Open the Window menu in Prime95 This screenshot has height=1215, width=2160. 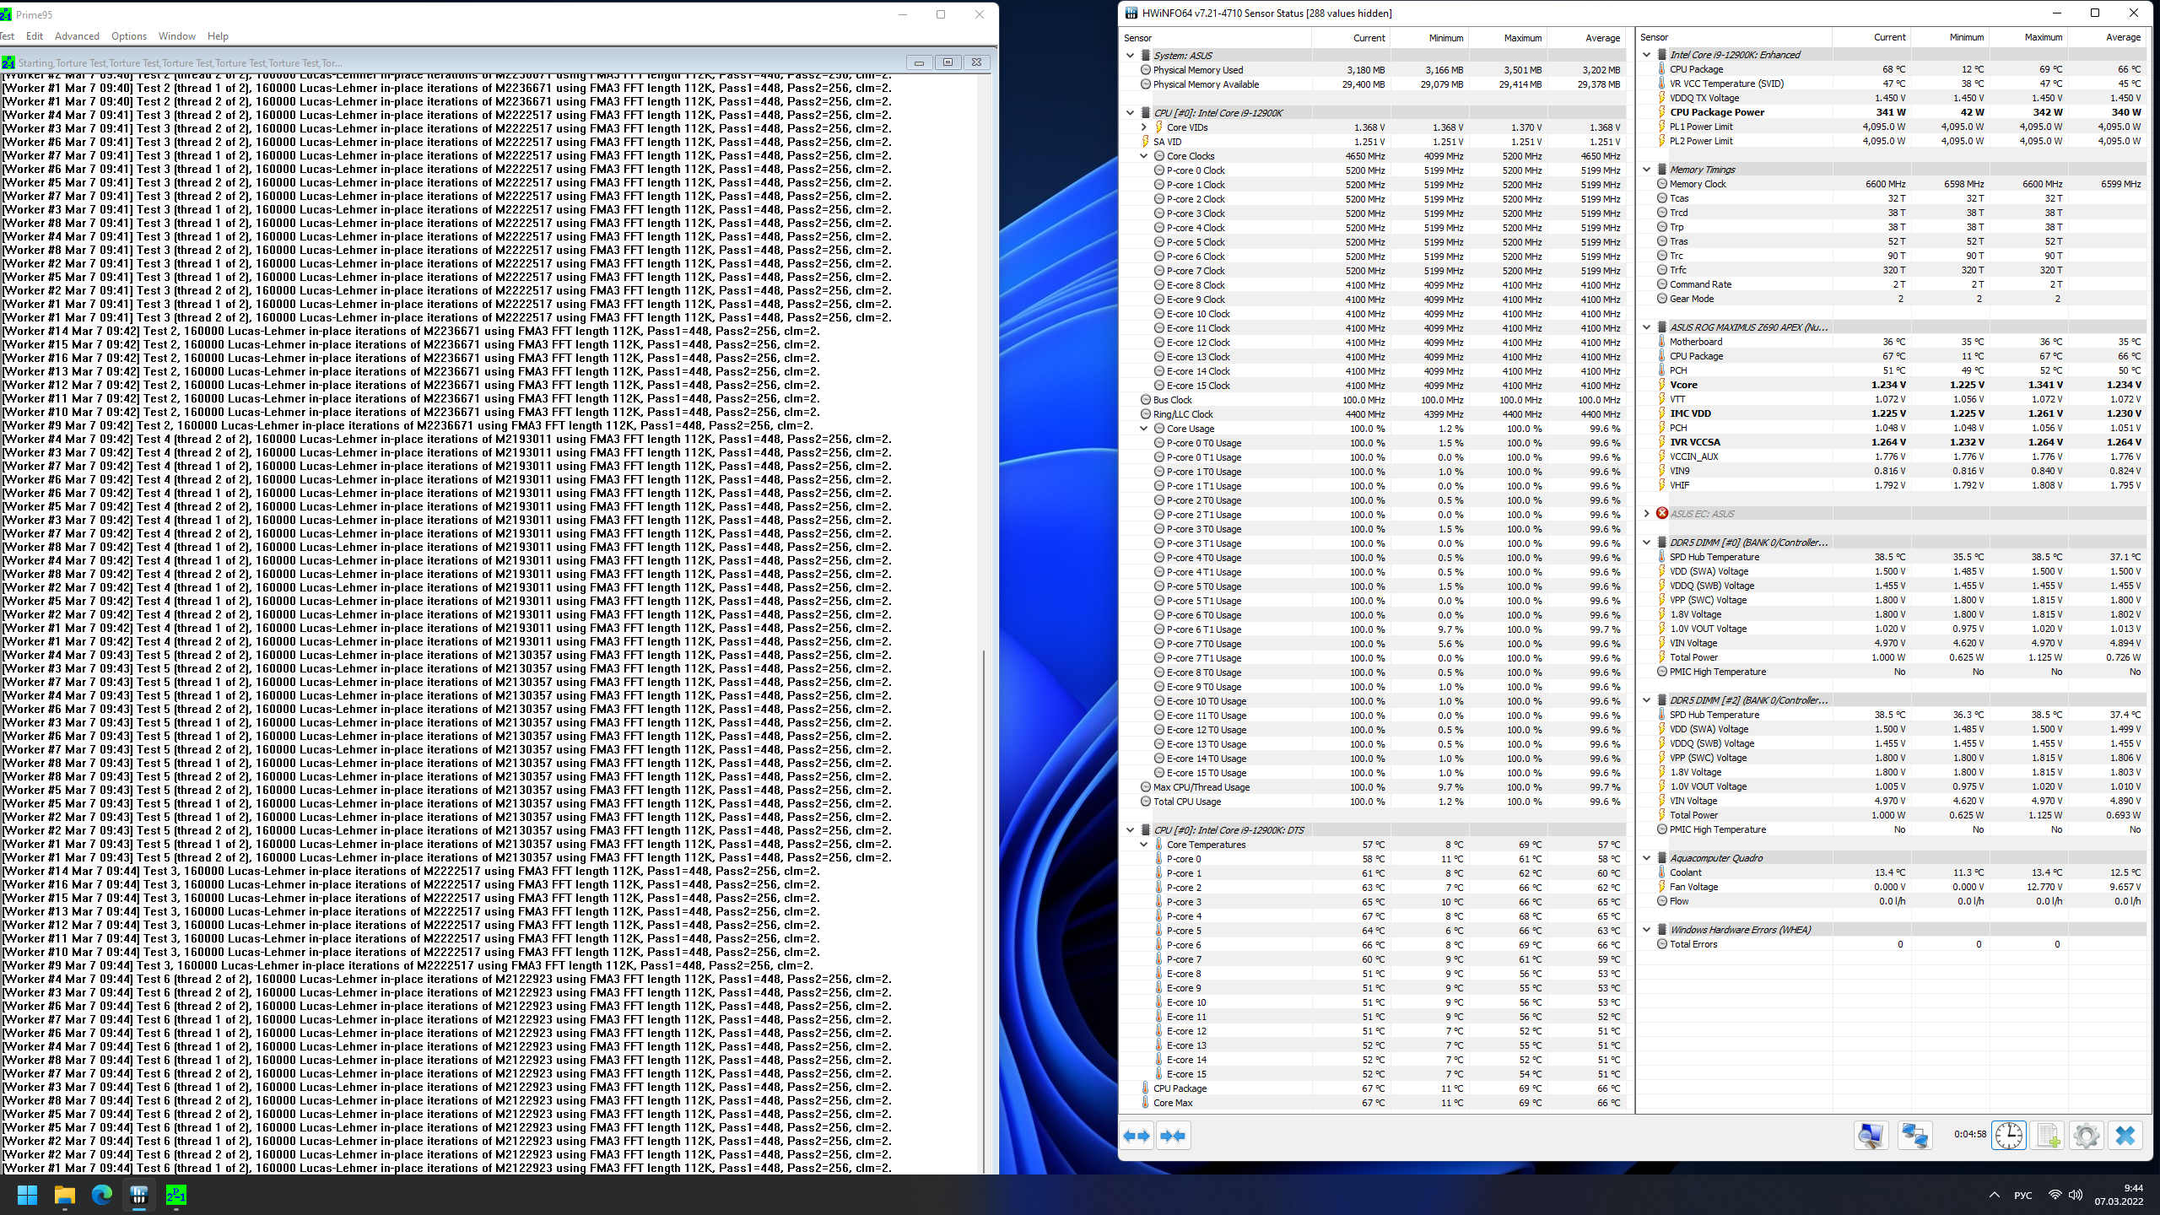coord(176,36)
